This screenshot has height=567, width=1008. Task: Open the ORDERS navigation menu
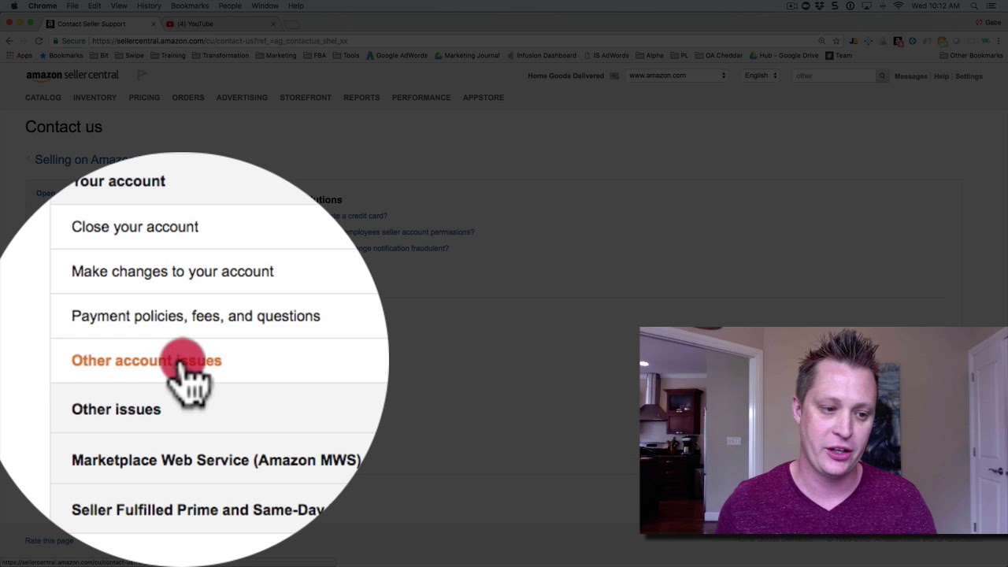pos(188,98)
